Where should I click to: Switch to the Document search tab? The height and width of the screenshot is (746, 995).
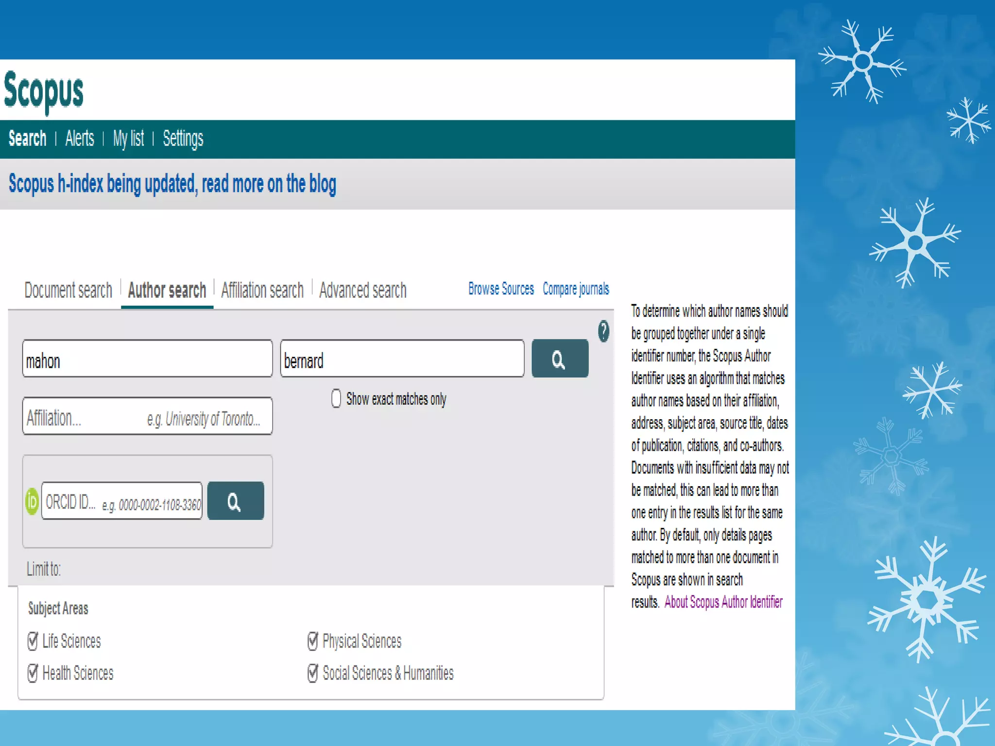[68, 290]
